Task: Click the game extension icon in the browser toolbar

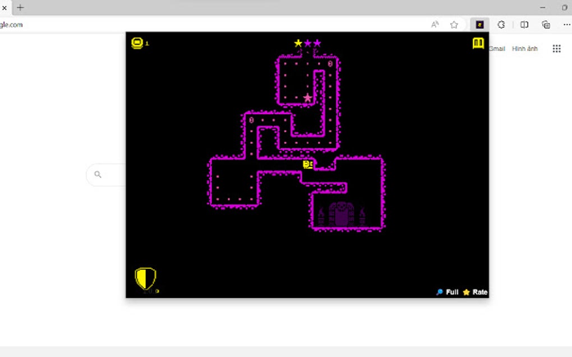Action: (x=480, y=25)
